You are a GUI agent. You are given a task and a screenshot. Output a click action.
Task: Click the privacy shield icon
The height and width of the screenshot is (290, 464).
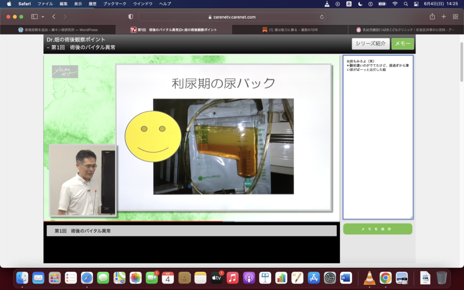130,17
